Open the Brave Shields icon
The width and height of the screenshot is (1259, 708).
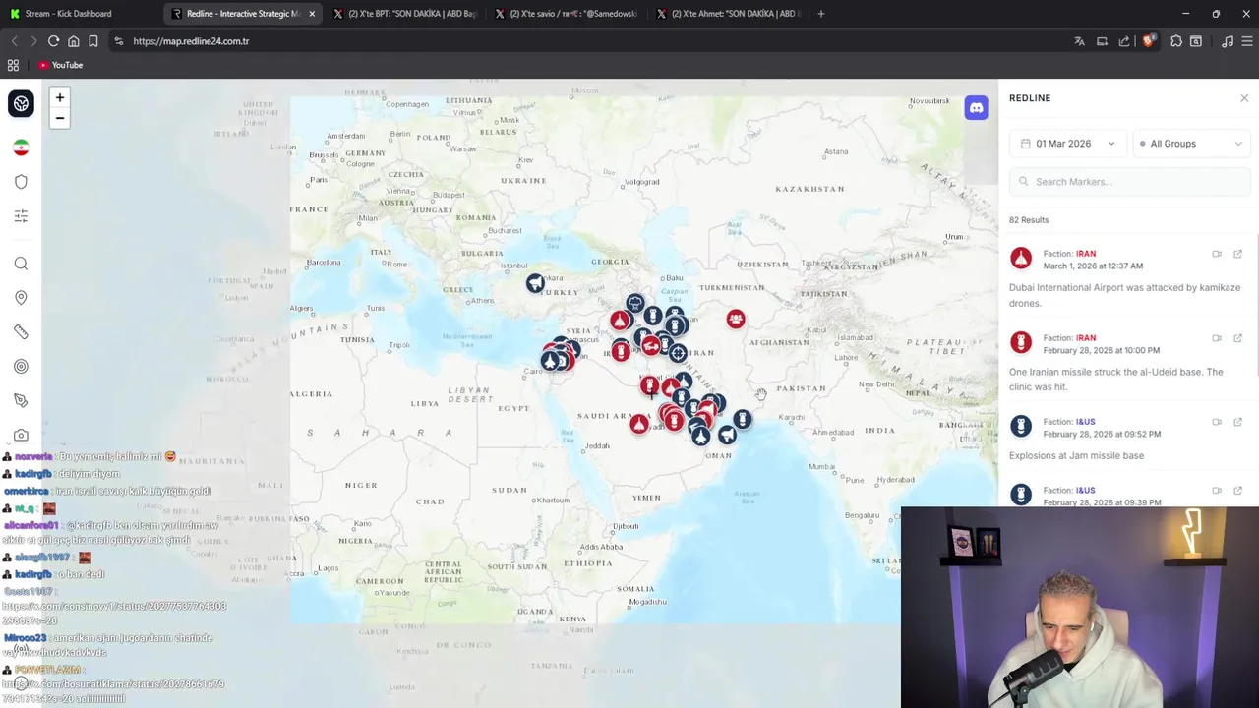point(1147,41)
